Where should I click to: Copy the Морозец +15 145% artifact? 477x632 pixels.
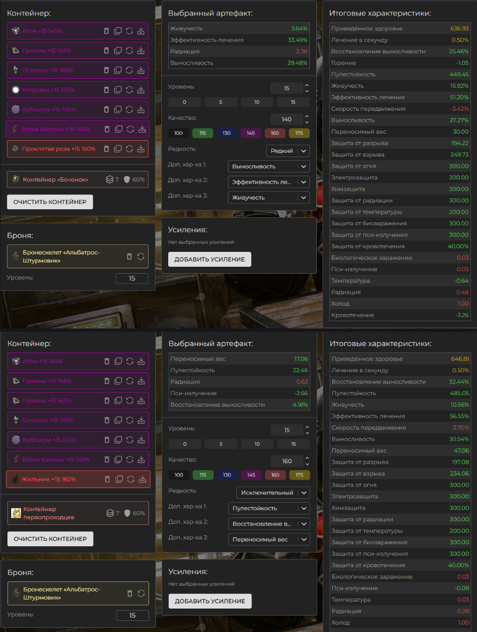(118, 90)
